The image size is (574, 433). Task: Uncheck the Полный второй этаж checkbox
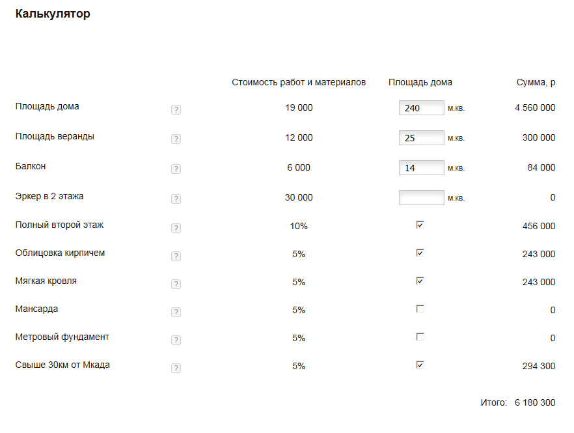coord(420,225)
